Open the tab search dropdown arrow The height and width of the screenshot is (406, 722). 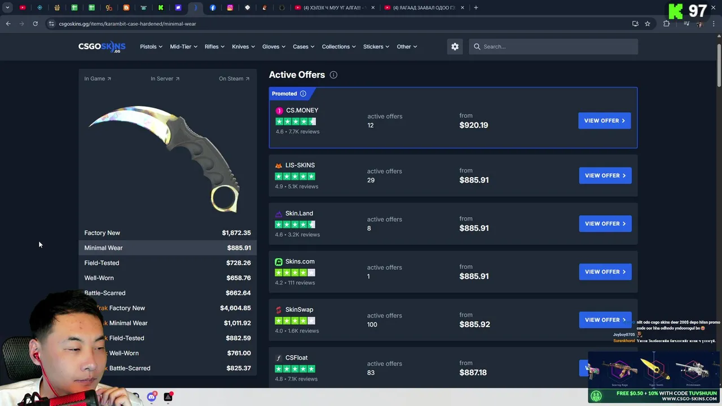[x=7, y=8]
